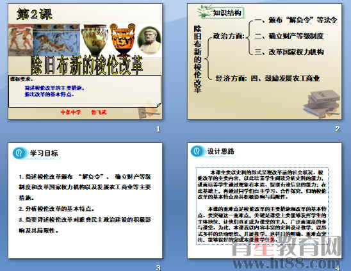Click the tall dark krater vase image

pos(94,40)
